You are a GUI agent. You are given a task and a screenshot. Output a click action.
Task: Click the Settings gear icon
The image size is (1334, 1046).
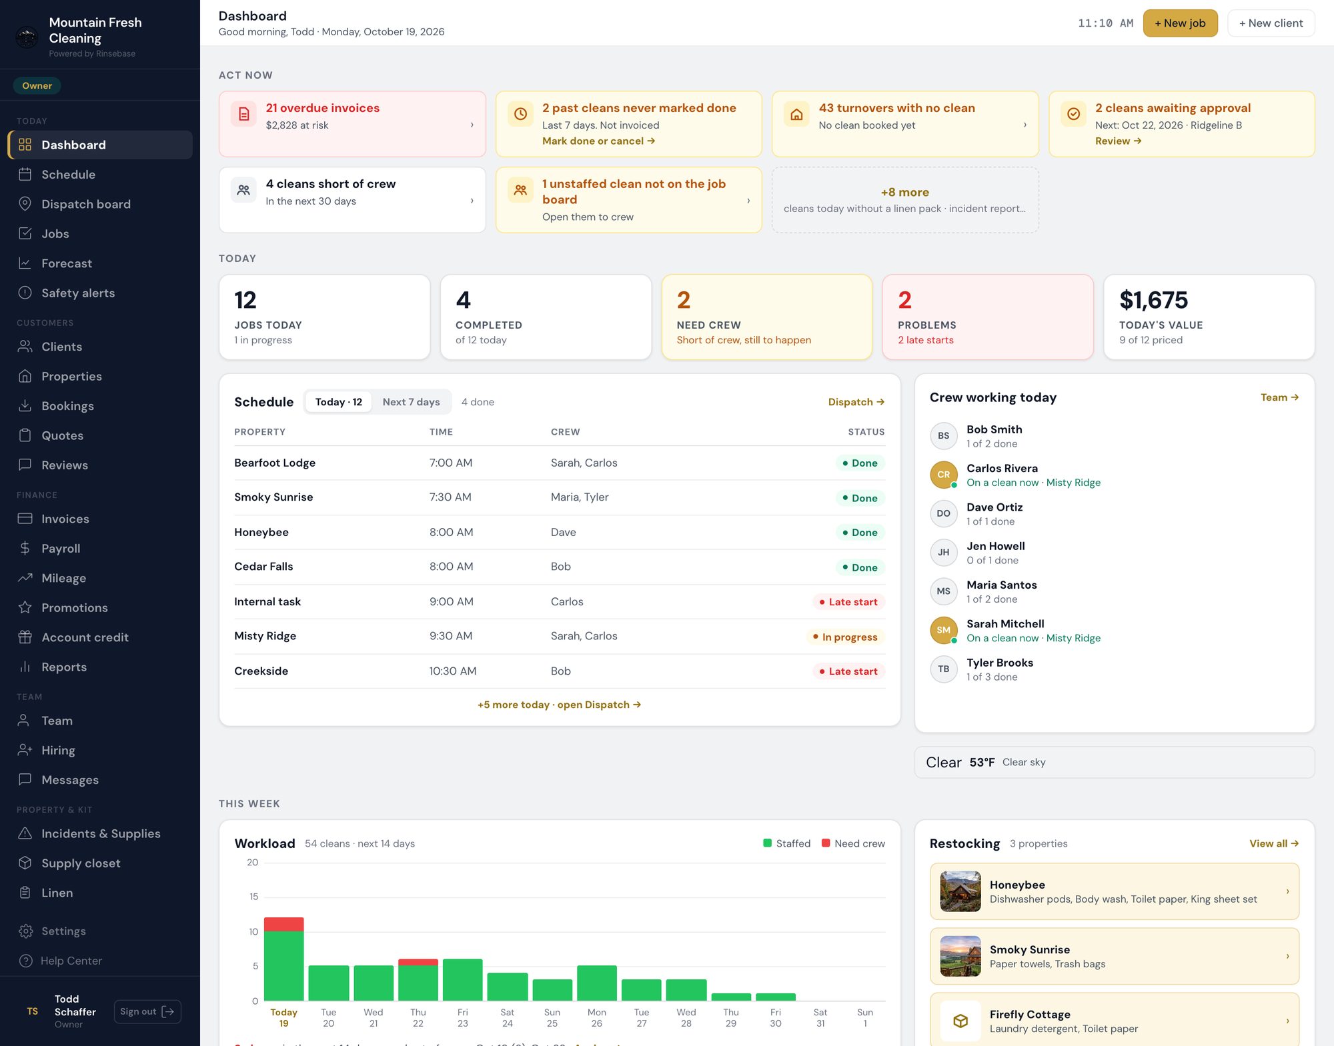(x=26, y=931)
